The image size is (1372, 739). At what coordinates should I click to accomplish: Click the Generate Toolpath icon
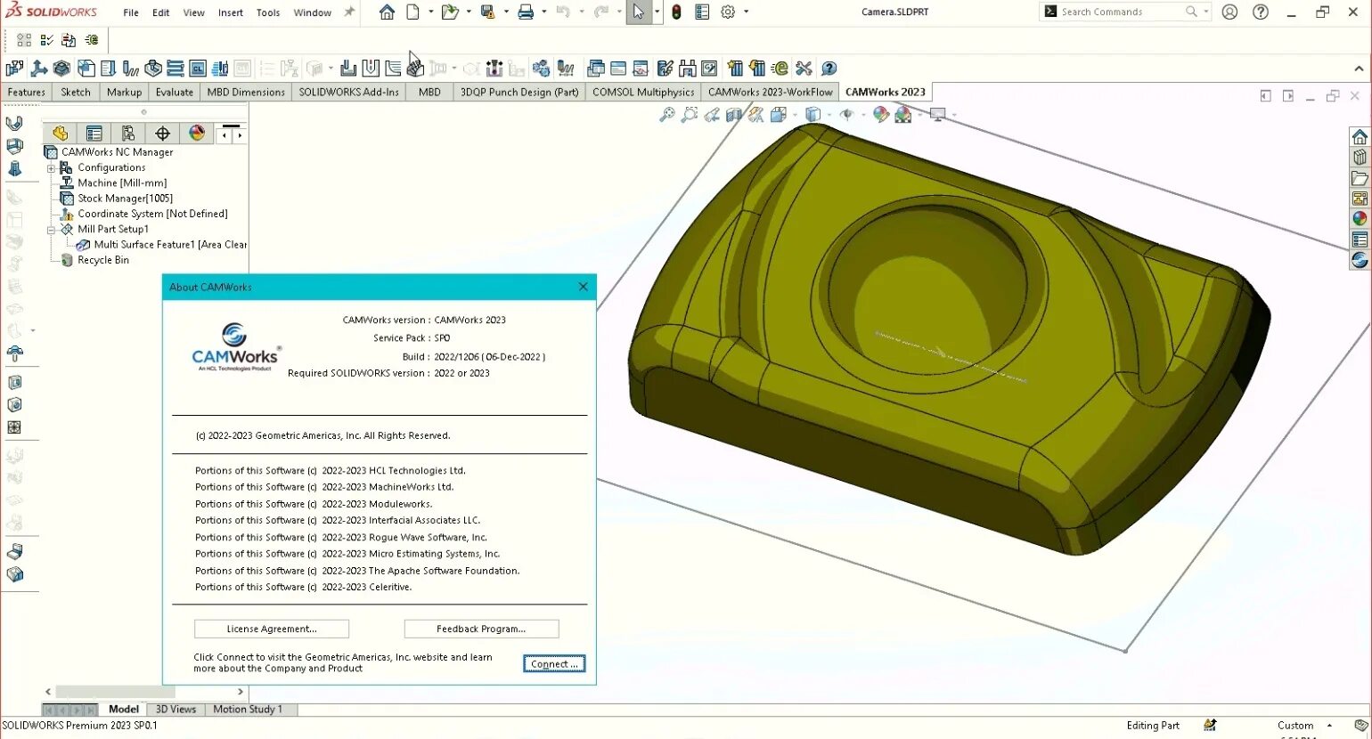click(131, 68)
